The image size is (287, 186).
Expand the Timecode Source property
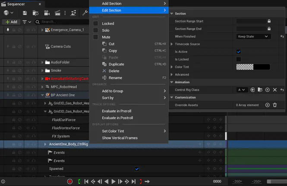[171, 44]
